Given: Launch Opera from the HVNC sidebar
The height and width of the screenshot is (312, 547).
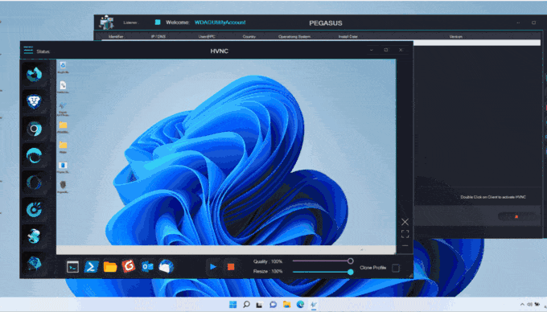Looking at the screenshot, I should (34, 183).
